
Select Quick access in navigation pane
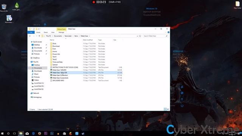pos(36,42)
